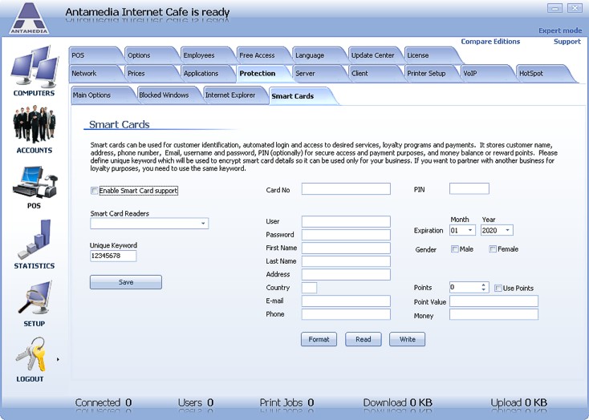Open the expiration Month dropdown
The image size is (589, 420).
click(470, 230)
